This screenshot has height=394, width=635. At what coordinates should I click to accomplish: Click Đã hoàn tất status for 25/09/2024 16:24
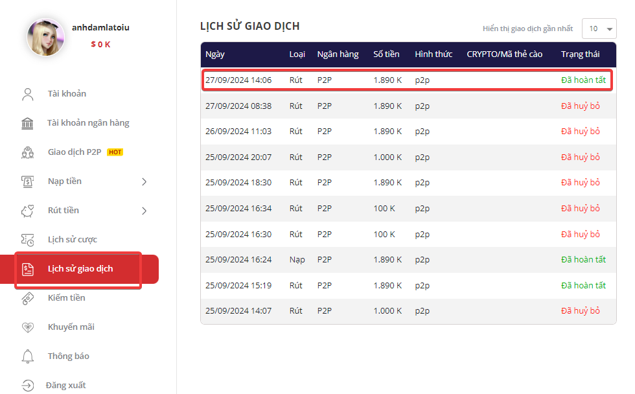[x=584, y=260]
